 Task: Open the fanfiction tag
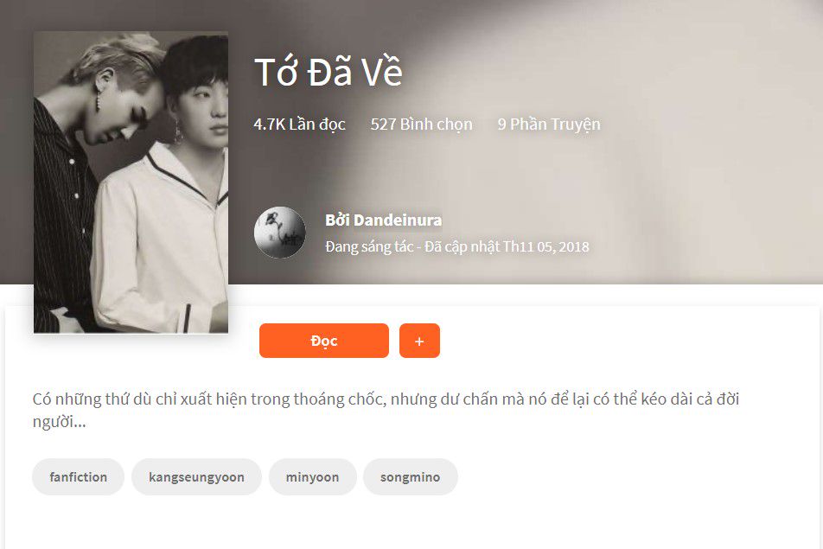[78, 476]
